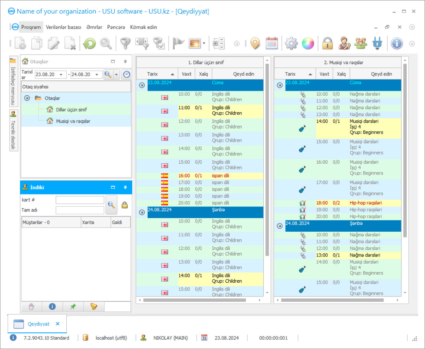Click the user with key icon
This screenshot has width=425, height=349.
pos(344,44)
